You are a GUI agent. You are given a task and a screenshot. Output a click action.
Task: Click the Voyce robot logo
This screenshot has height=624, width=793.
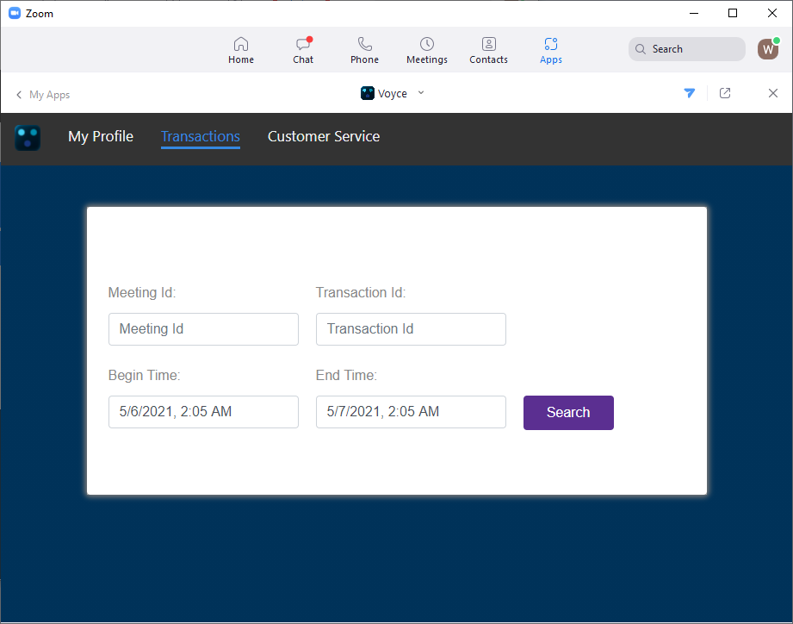click(28, 138)
